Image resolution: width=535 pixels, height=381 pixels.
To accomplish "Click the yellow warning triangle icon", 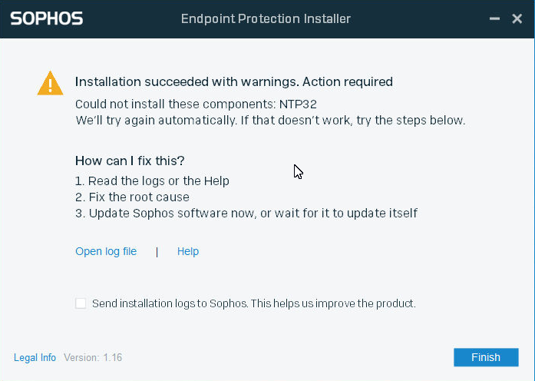I will point(50,83).
